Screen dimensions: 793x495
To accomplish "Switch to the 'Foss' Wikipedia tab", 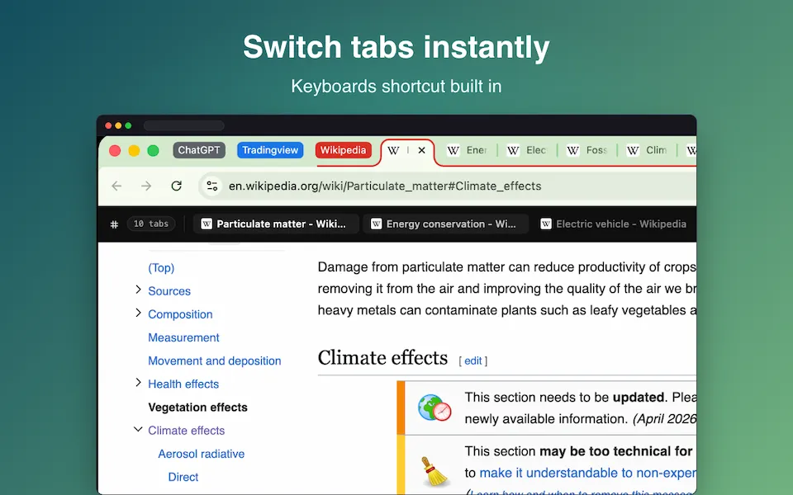I will 587,150.
